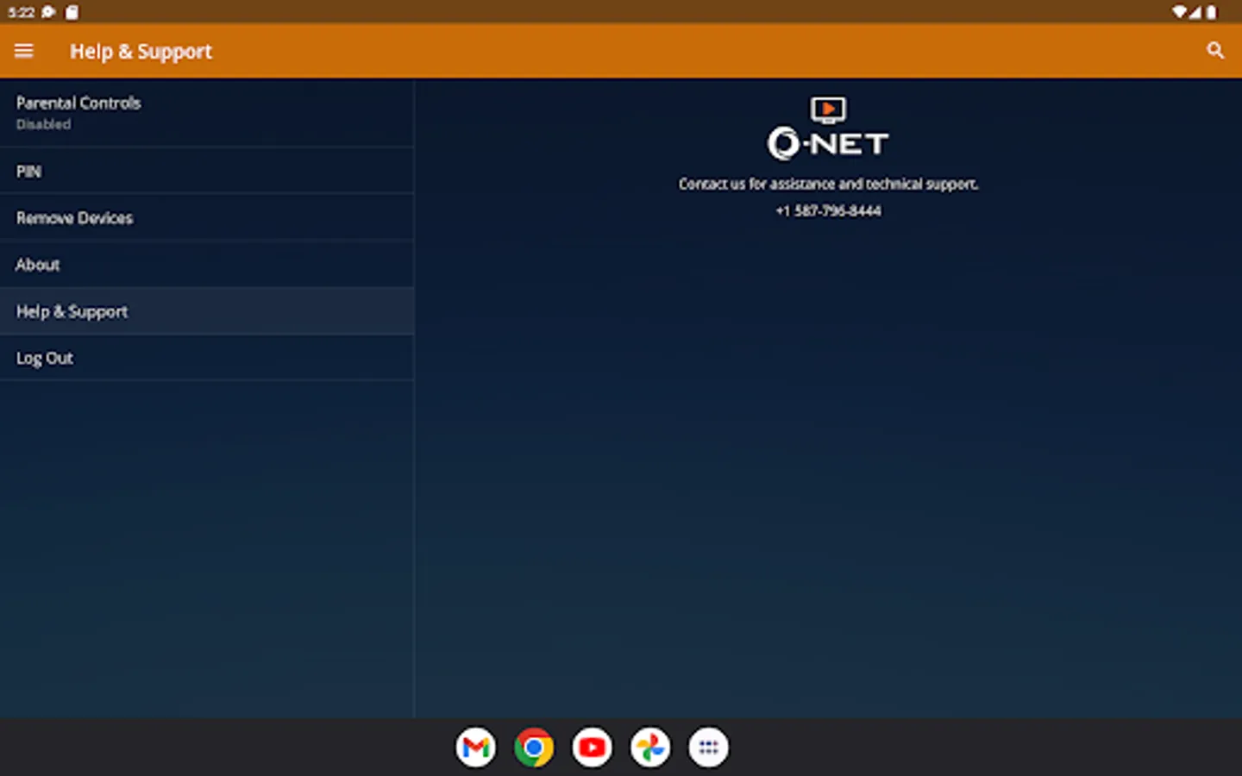
Task: Open Google Photos from the dock
Action: coord(650,748)
